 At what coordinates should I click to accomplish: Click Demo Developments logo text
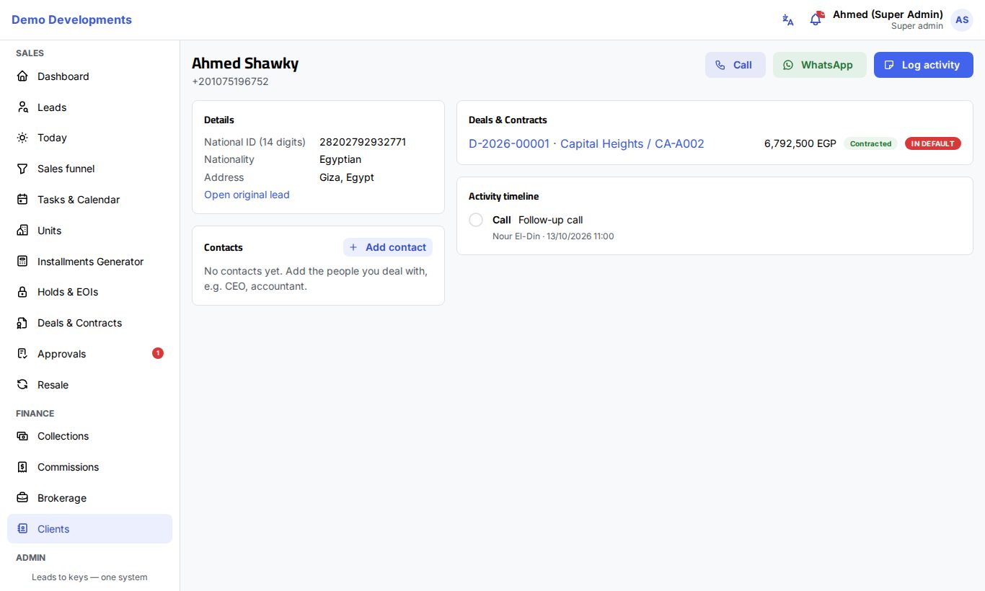71,19
